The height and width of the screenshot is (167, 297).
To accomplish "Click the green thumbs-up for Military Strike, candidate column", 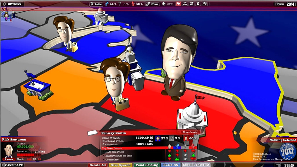I will [169, 155].
